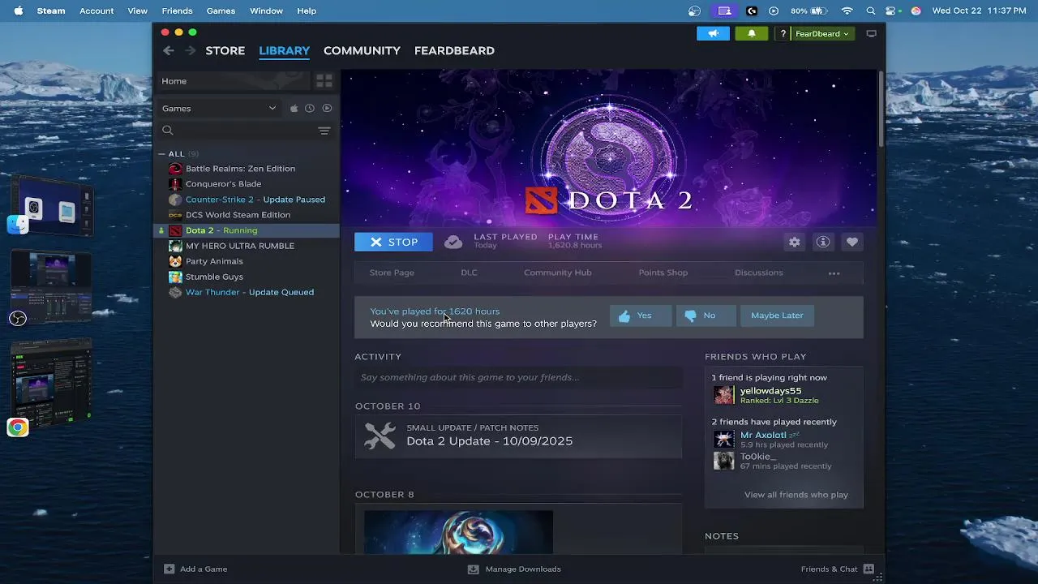This screenshot has width=1038, height=584.
Task: Open the October 8 news thumbnail
Action: tap(458, 532)
